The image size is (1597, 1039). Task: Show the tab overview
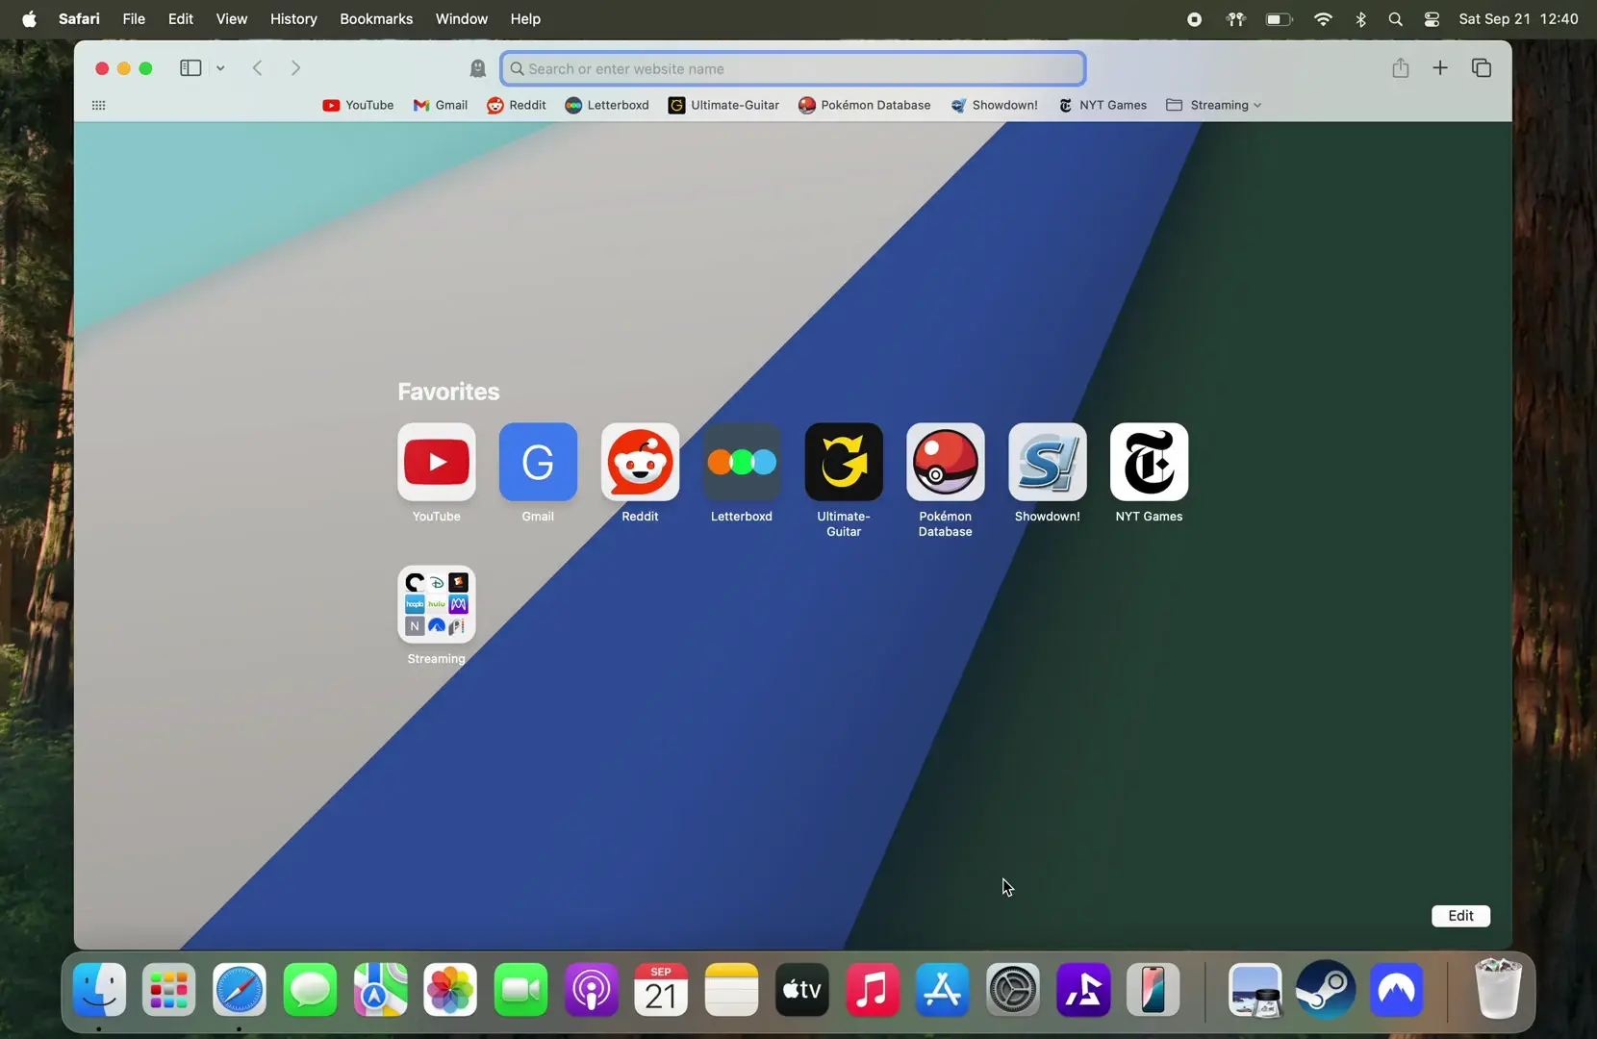tap(1482, 68)
